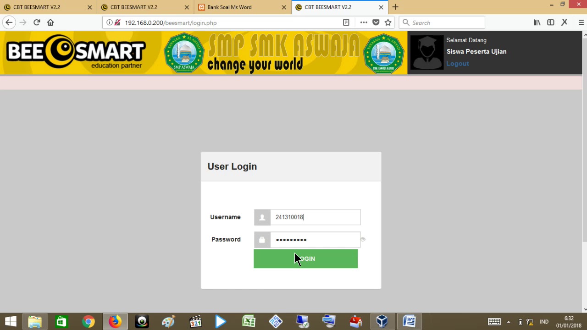This screenshot has height=330, width=587.
Task: Show the Firefox sidebar
Action: tap(551, 22)
